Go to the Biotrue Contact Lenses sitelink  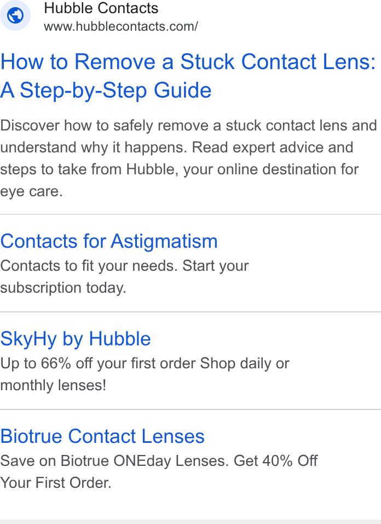pos(102,436)
